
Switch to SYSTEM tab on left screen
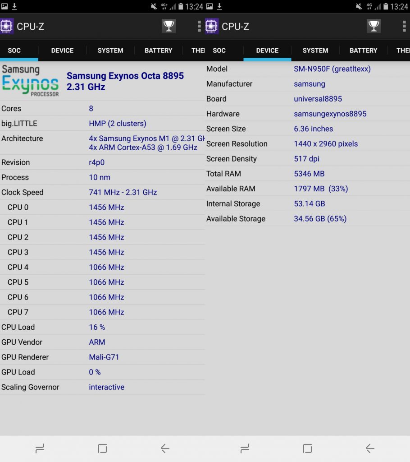pyautogui.click(x=110, y=51)
